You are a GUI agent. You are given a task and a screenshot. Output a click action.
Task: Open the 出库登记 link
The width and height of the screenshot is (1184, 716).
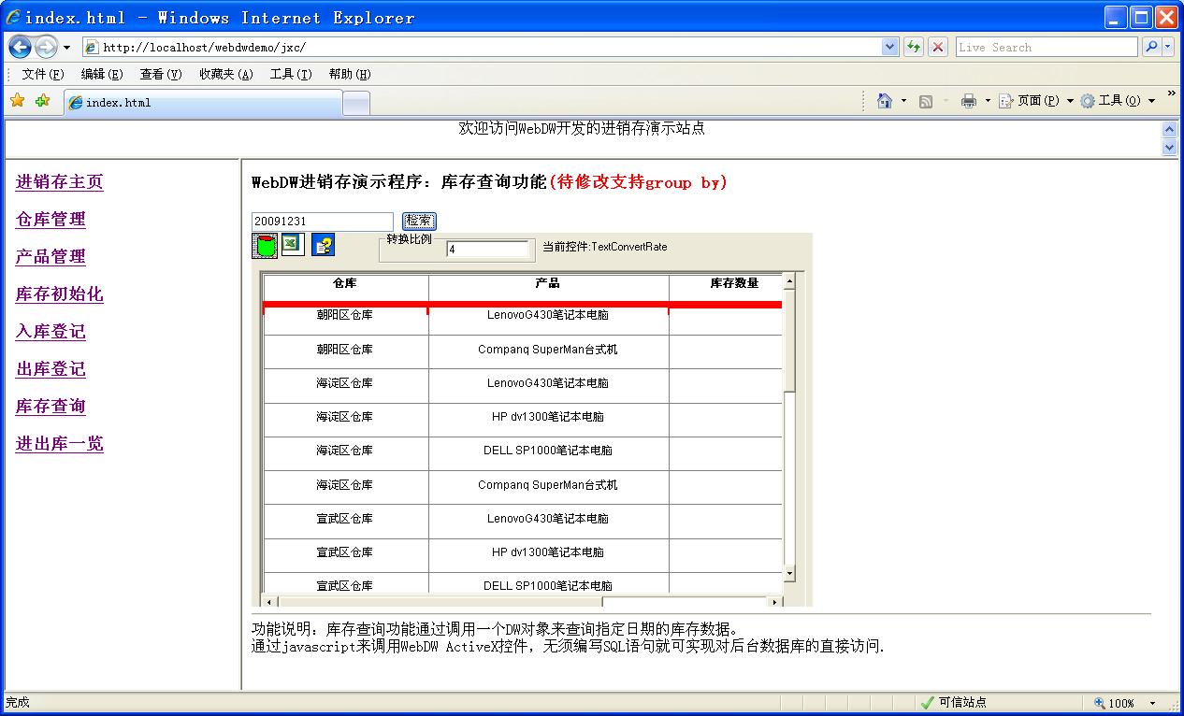[51, 369]
